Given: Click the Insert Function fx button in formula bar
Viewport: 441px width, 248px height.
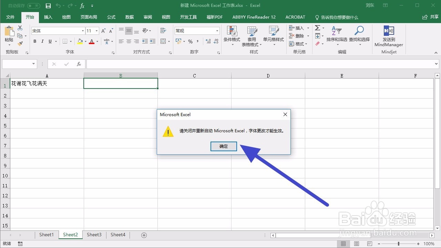Looking at the screenshot, I should [79, 64].
